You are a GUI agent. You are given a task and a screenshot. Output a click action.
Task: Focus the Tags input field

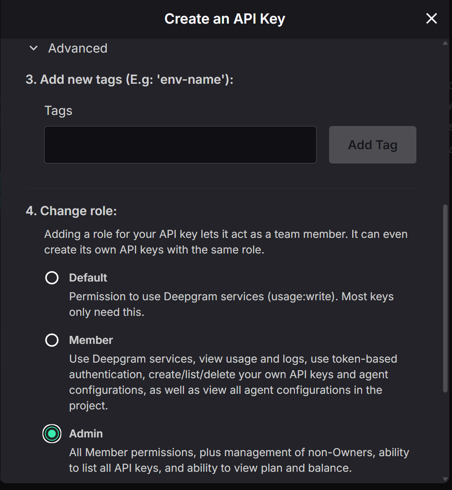click(180, 145)
